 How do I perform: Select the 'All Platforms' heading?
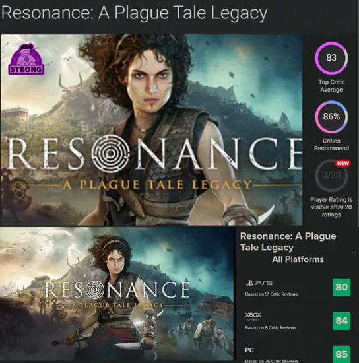298,259
